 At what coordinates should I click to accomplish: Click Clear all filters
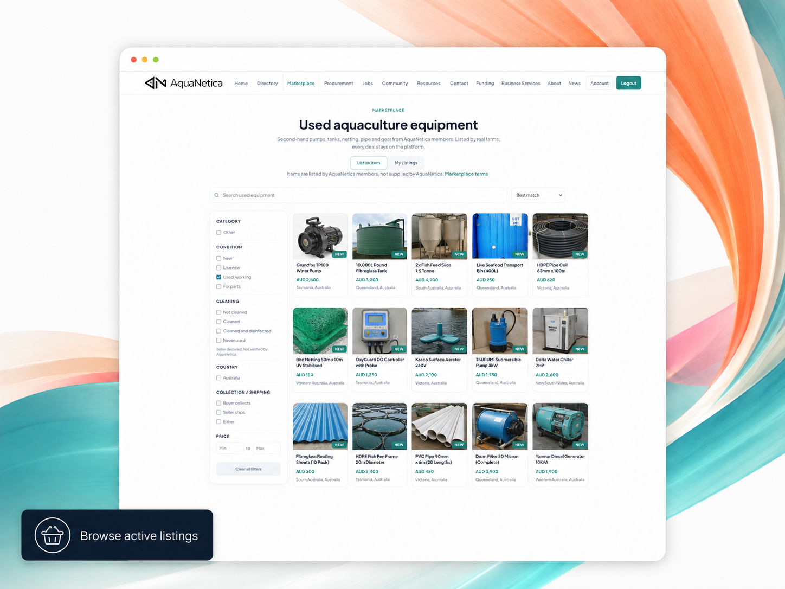click(248, 469)
